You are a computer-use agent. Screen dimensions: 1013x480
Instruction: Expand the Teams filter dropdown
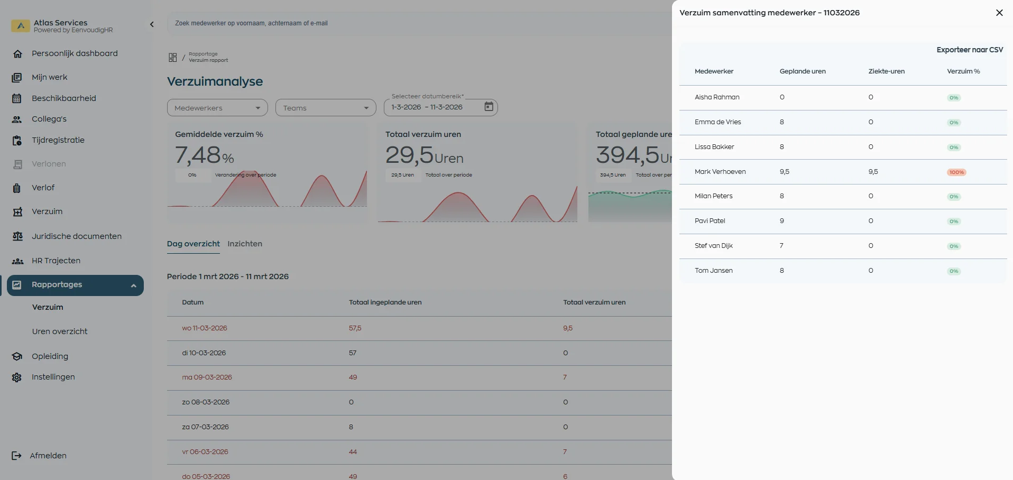[325, 107]
